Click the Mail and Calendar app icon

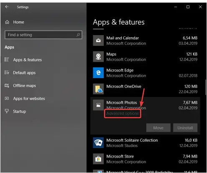(x=98, y=41)
